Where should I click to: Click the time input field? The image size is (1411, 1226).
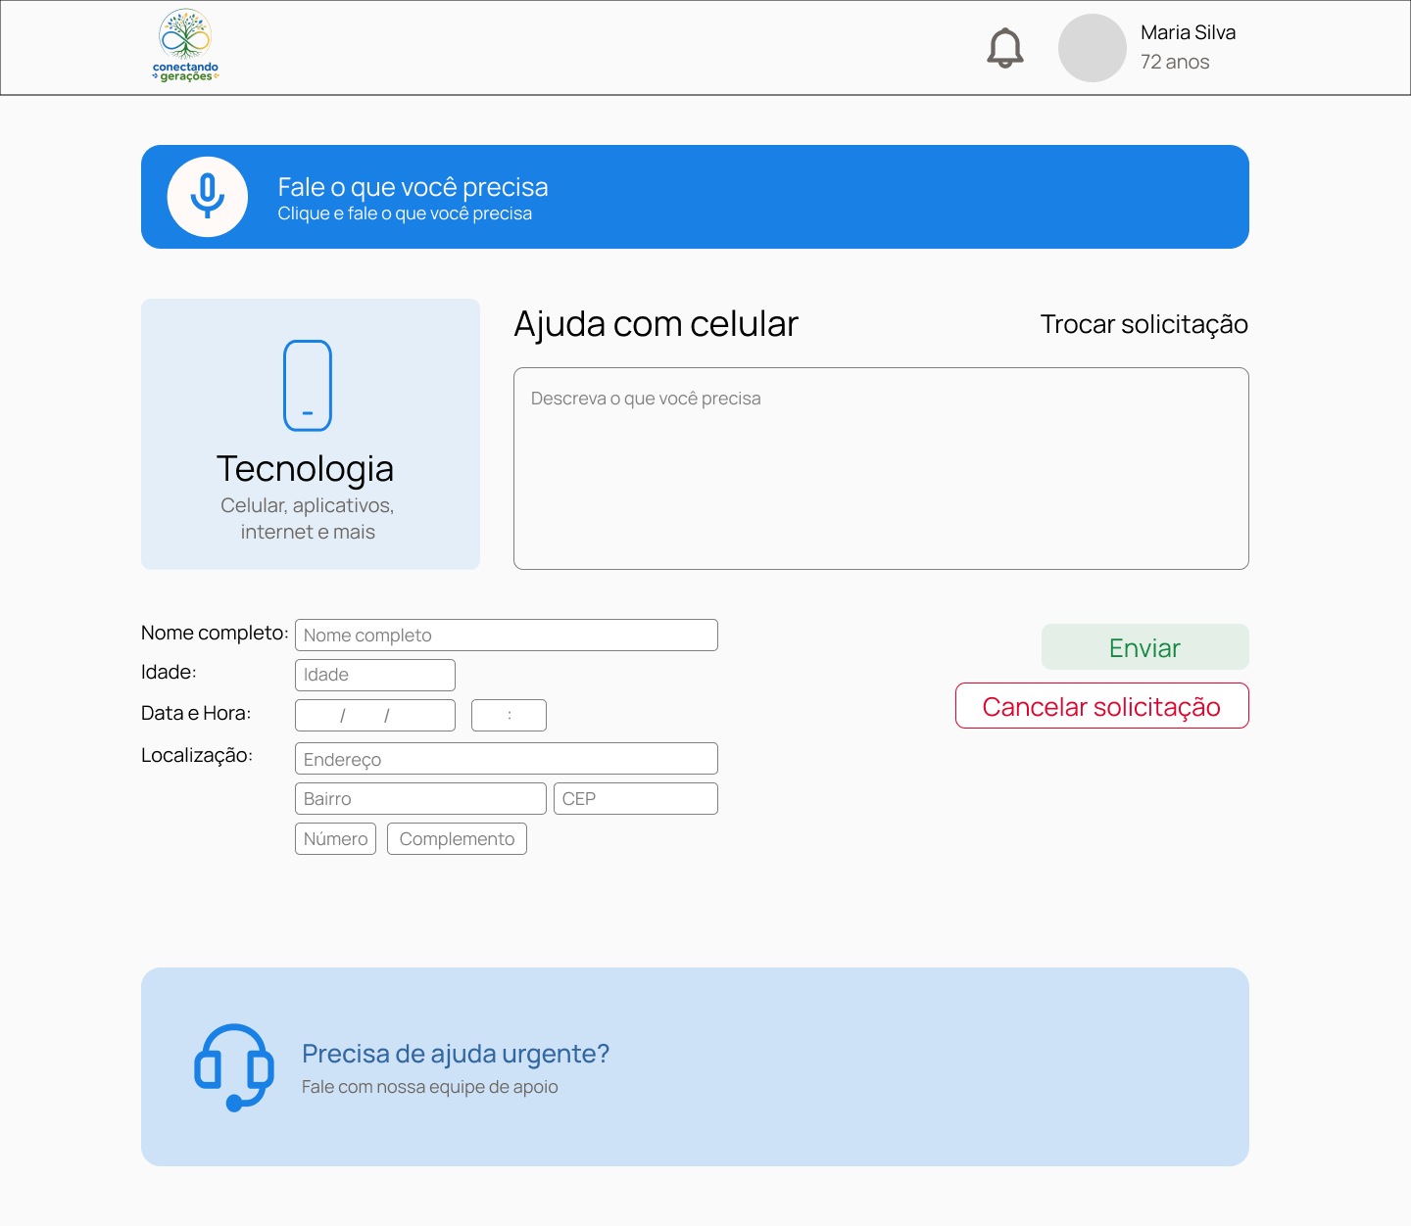point(509,715)
